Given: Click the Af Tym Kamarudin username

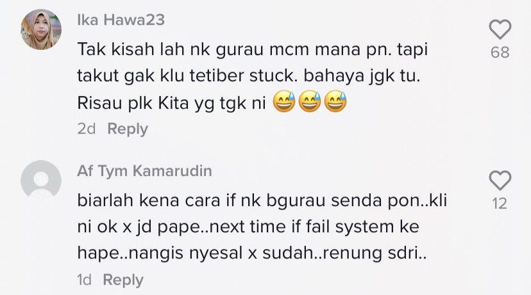Looking at the screenshot, I should click(144, 171).
